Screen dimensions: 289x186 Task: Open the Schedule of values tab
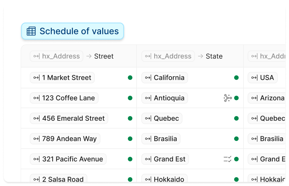72,31
